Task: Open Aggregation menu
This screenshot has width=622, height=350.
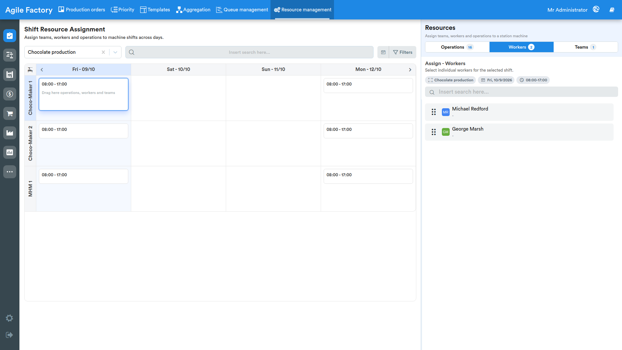Action: pos(193,10)
